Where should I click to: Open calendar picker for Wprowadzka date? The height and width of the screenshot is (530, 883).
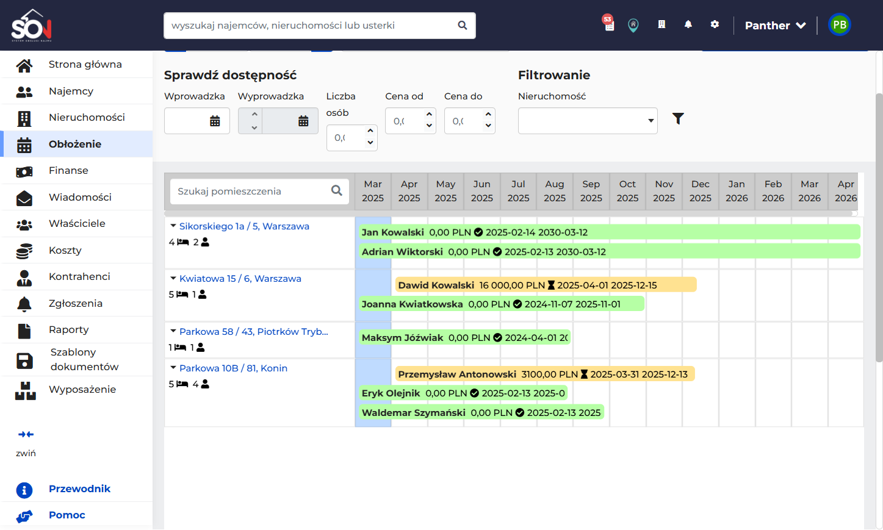point(215,121)
